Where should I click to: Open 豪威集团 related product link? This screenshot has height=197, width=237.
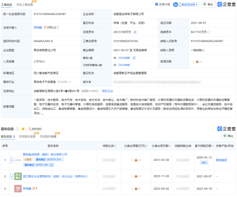[x=221, y=160]
